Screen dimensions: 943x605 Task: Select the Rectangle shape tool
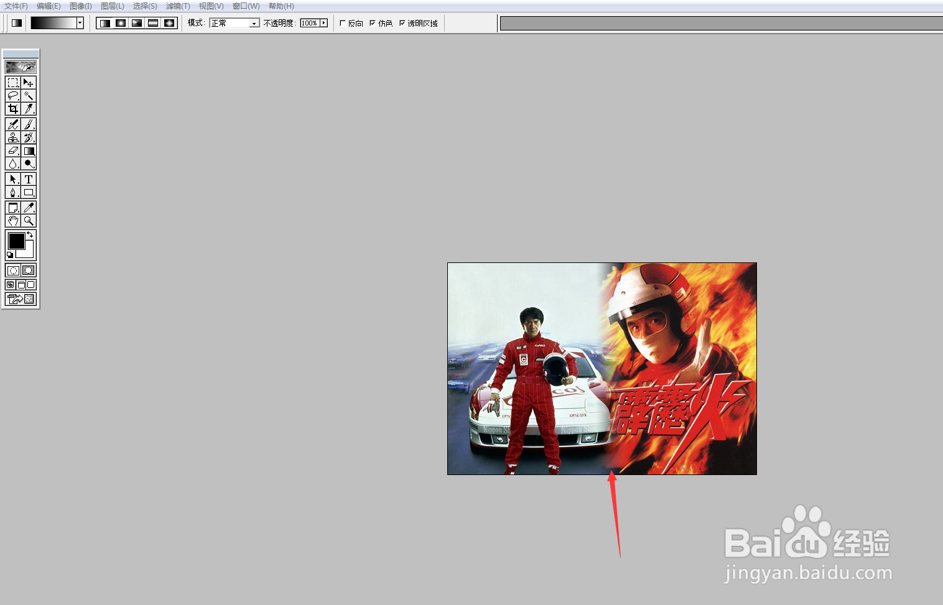point(29,192)
